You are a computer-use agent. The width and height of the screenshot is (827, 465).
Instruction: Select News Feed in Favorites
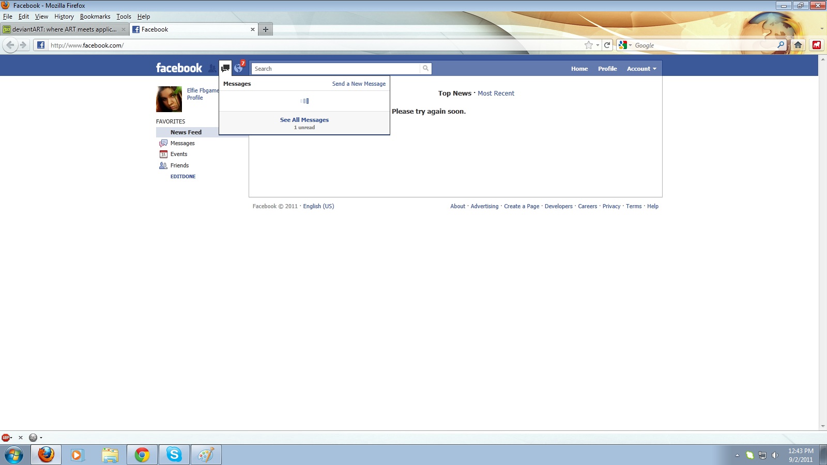point(187,132)
